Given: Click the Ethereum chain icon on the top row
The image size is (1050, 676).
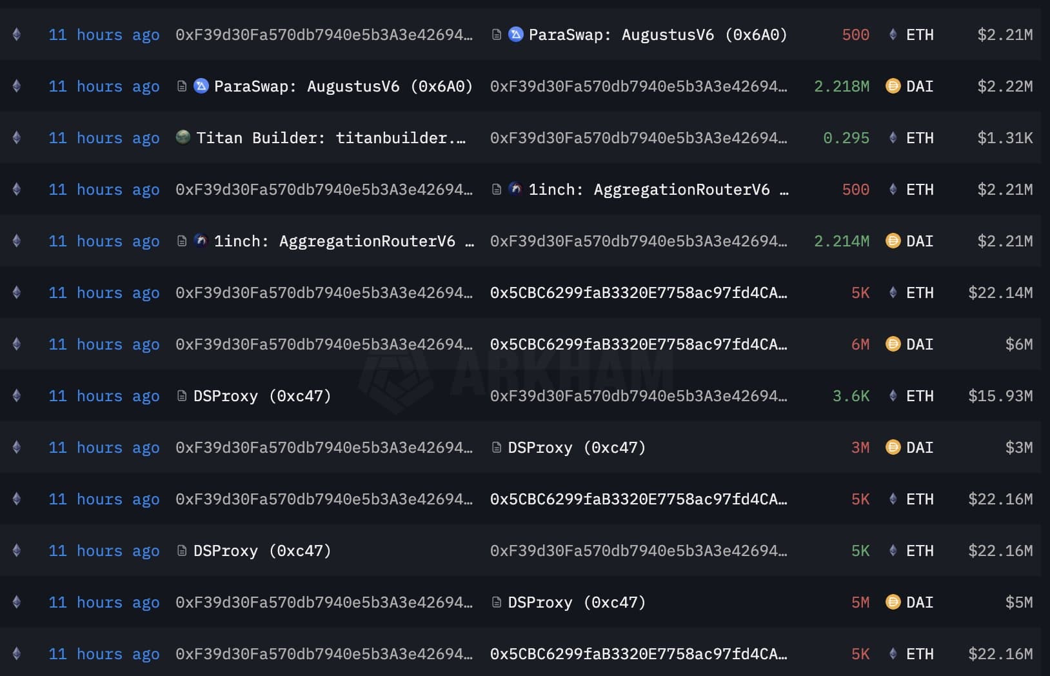Looking at the screenshot, I should pos(16,35).
